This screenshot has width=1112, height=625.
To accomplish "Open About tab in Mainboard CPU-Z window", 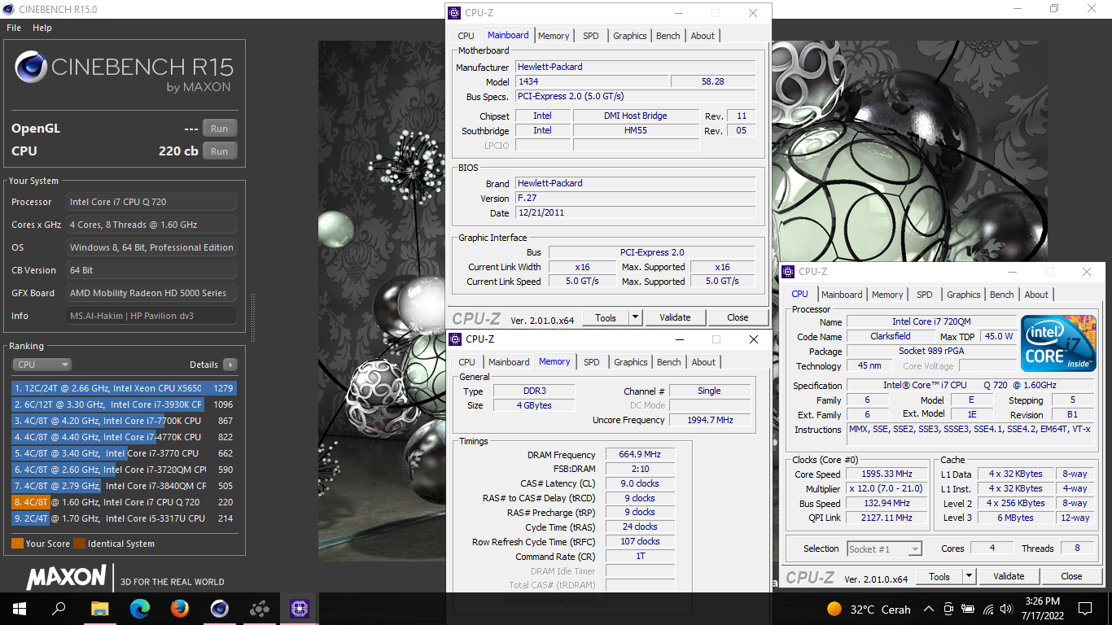I will [x=703, y=36].
